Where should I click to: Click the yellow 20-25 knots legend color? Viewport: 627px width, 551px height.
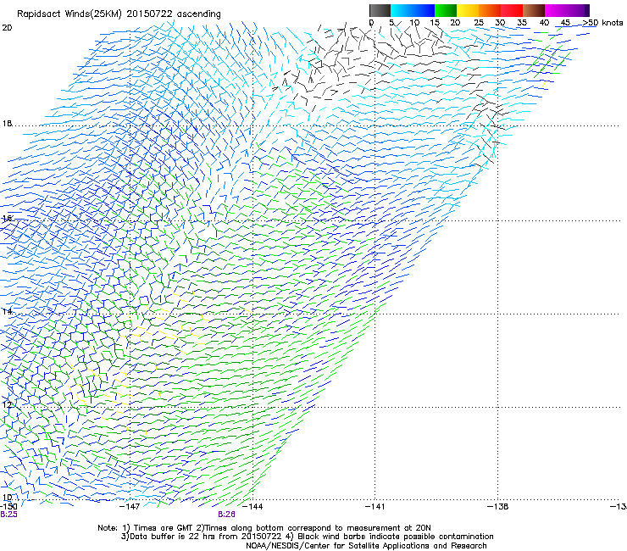coord(468,10)
